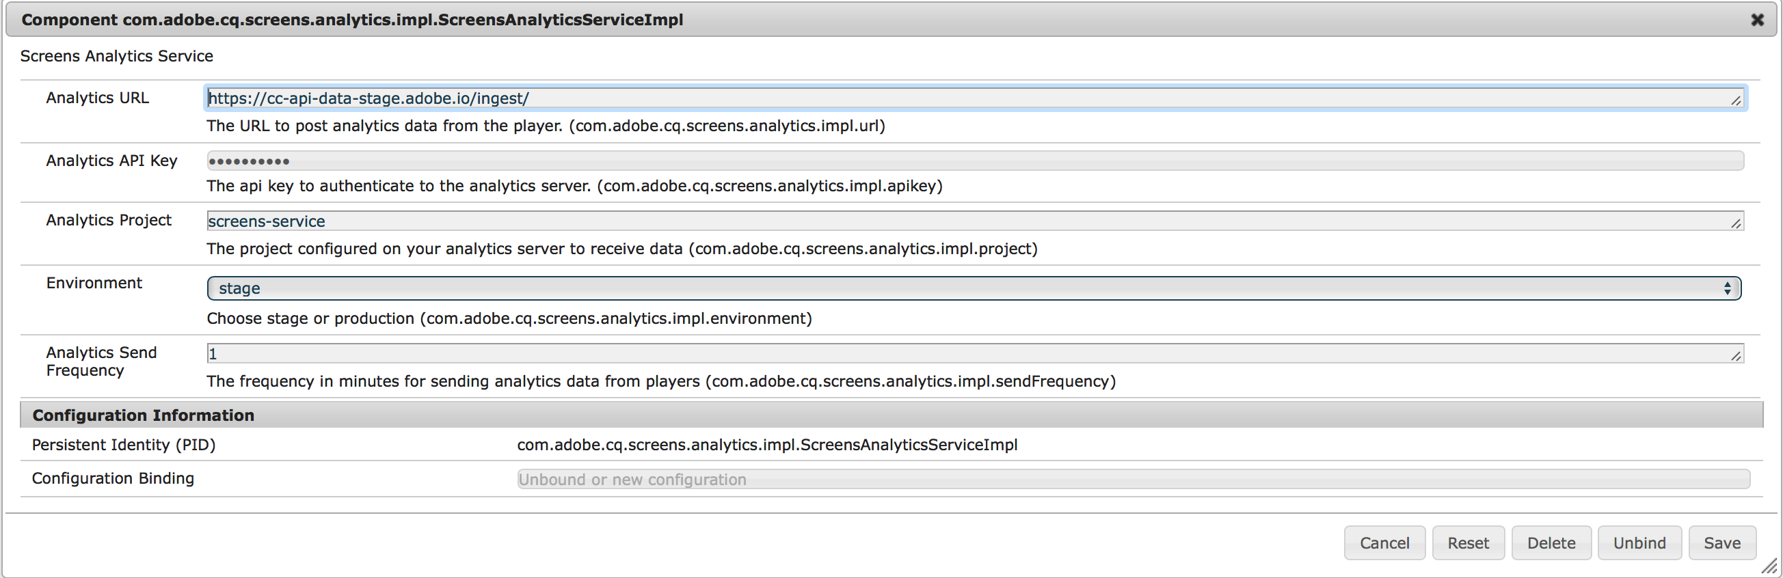Click the Persistent Identity PID value
Image resolution: width=1783 pixels, height=578 pixels.
click(767, 445)
